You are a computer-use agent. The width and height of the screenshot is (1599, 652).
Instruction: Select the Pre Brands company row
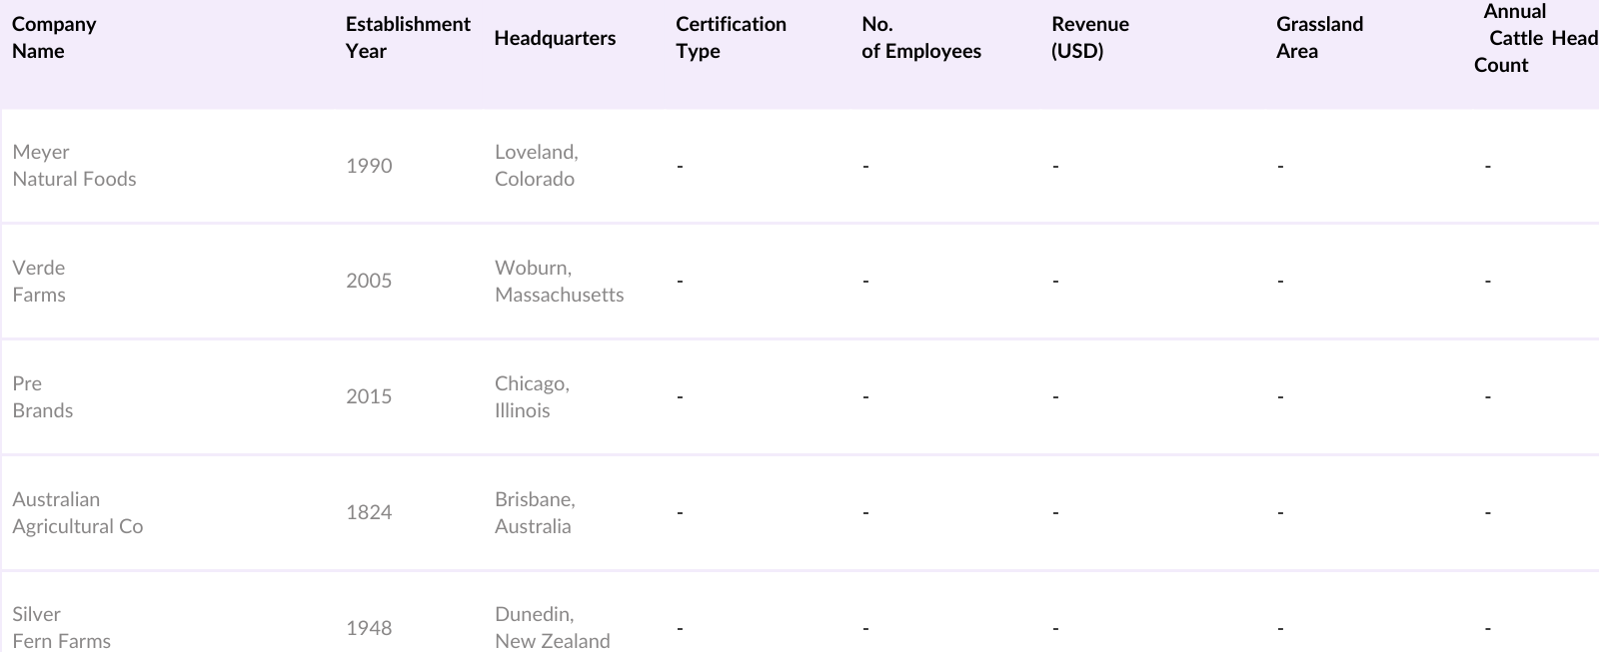click(42, 397)
